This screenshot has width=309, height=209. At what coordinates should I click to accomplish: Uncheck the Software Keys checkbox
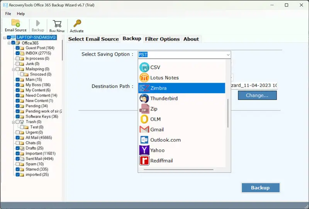coord(17,117)
